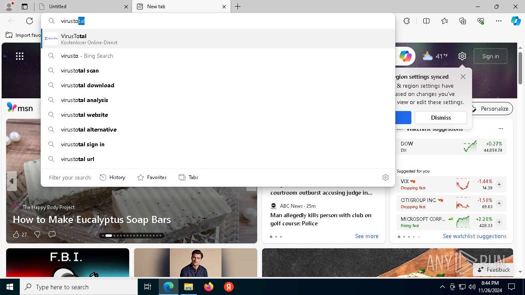Open See more news link
525x295 pixels.
[367, 236]
